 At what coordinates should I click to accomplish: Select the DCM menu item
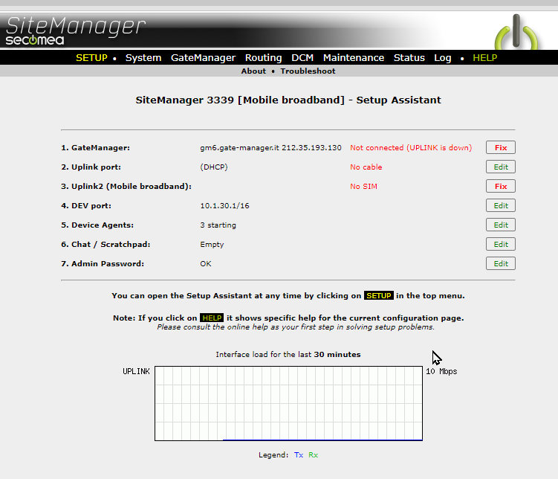point(302,58)
